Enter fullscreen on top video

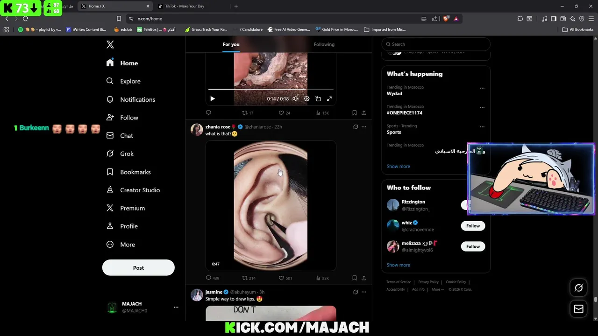[x=329, y=99]
